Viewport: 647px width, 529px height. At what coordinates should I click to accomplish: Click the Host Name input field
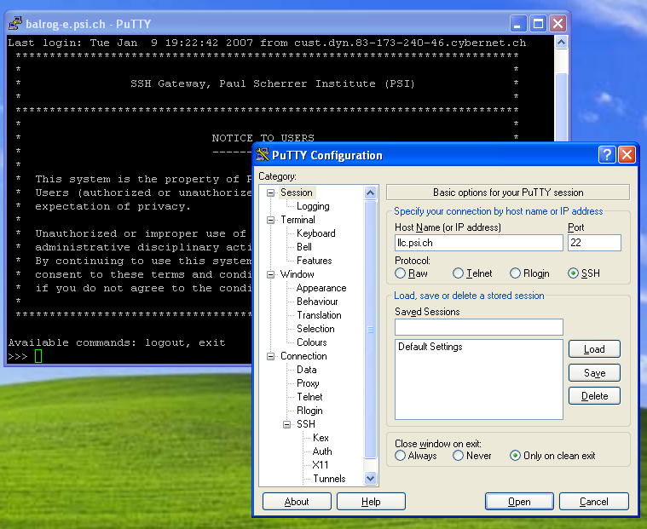pyautogui.click(x=479, y=243)
